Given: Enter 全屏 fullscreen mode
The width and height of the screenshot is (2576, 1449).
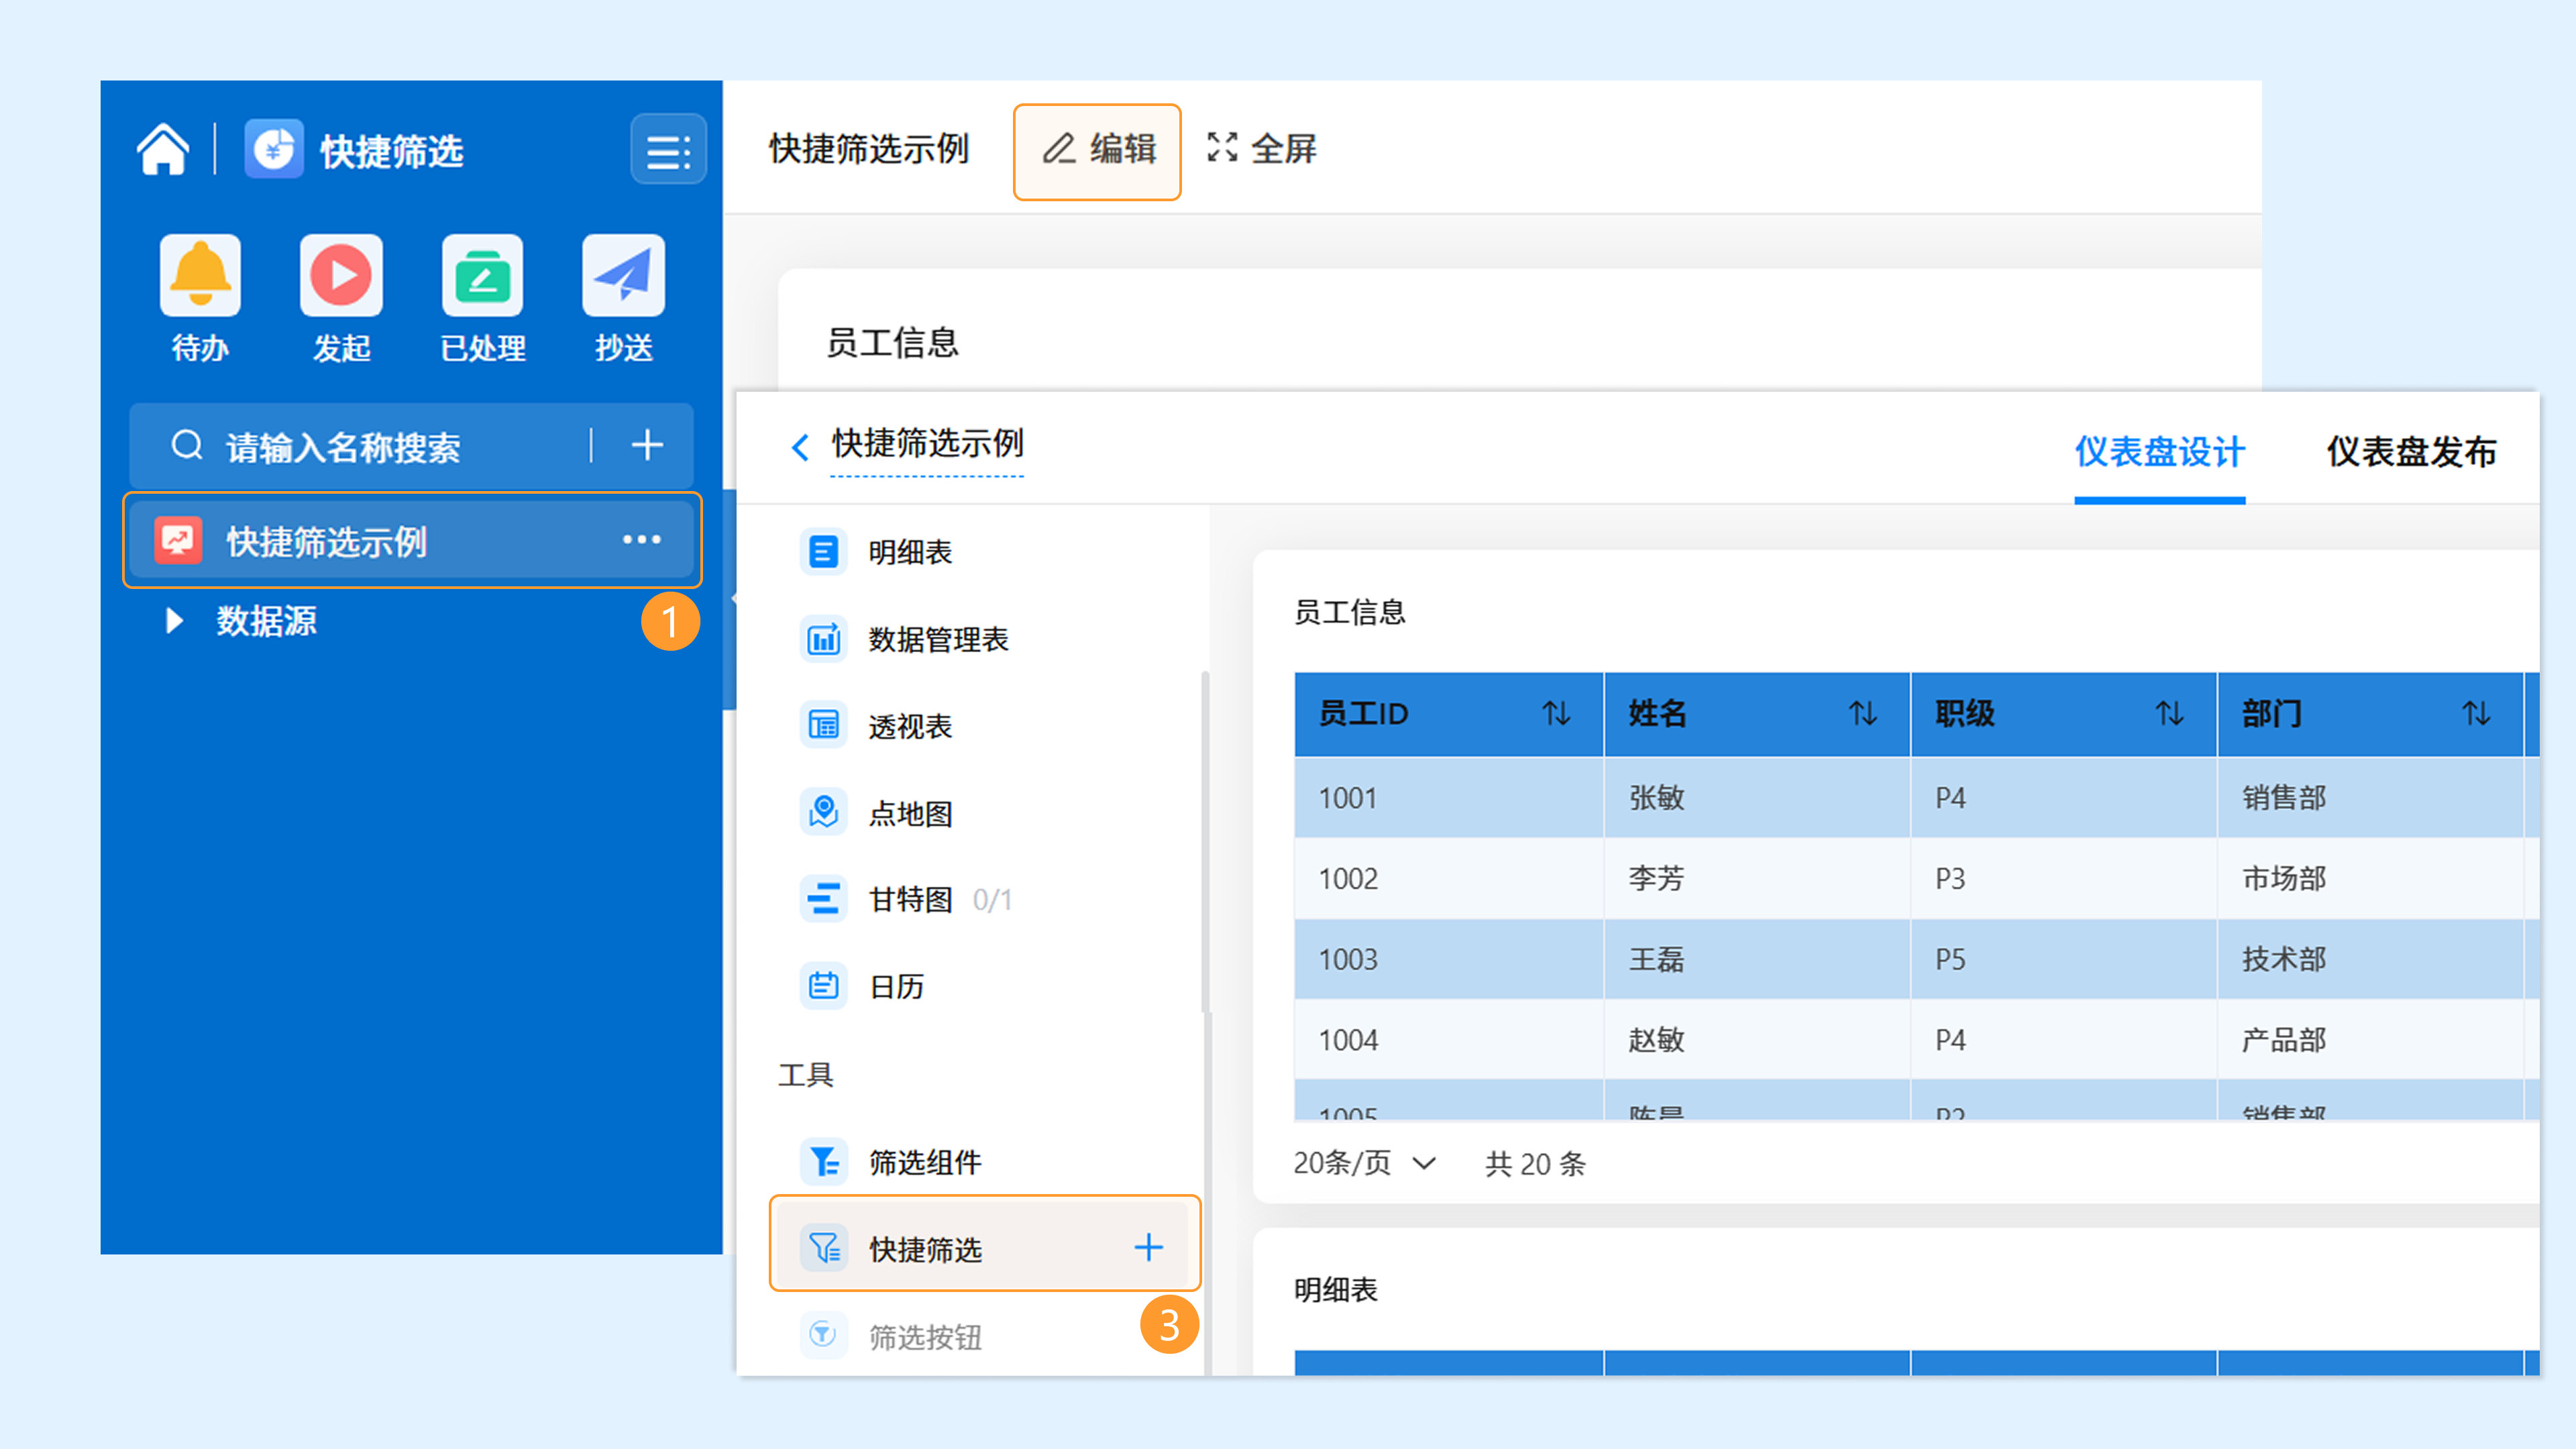Looking at the screenshot, I should (1261, 149).
